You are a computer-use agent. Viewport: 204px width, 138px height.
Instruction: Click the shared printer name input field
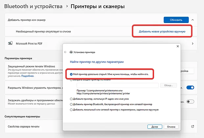coord(117,85)
